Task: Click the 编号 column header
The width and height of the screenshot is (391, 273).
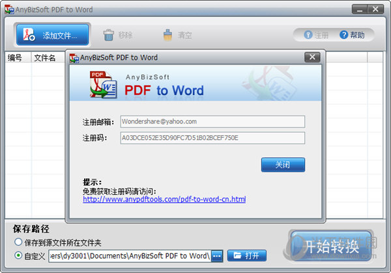Action: pos(18,57)
